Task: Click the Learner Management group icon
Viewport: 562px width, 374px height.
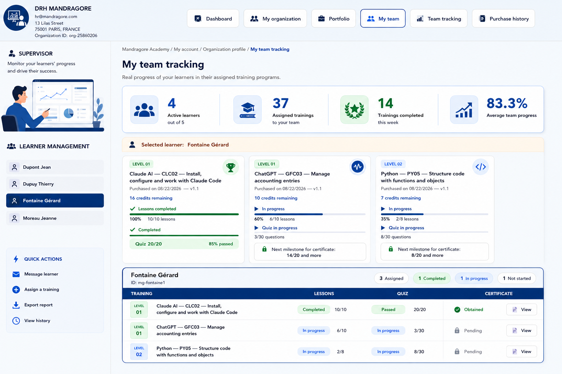Action: coord(11,146)
